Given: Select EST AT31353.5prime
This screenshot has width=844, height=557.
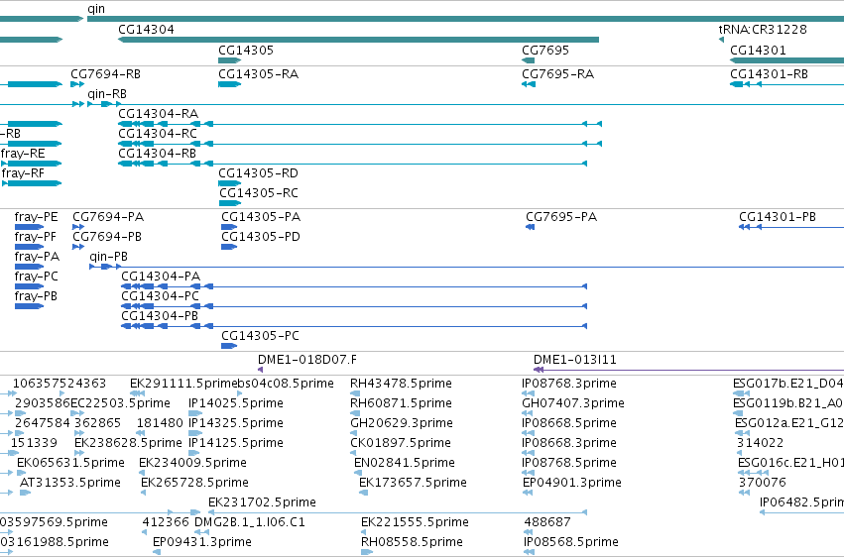Looking at the screenshot, I should [x=25, y=493].
